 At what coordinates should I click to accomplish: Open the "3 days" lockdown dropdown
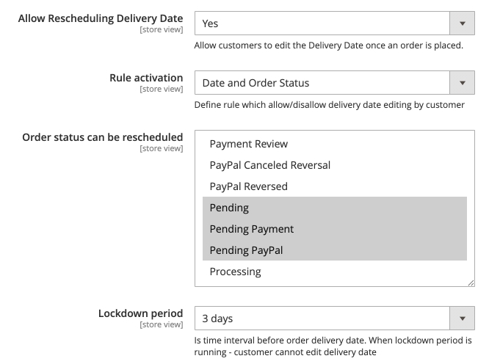click(x=322, y=318)
